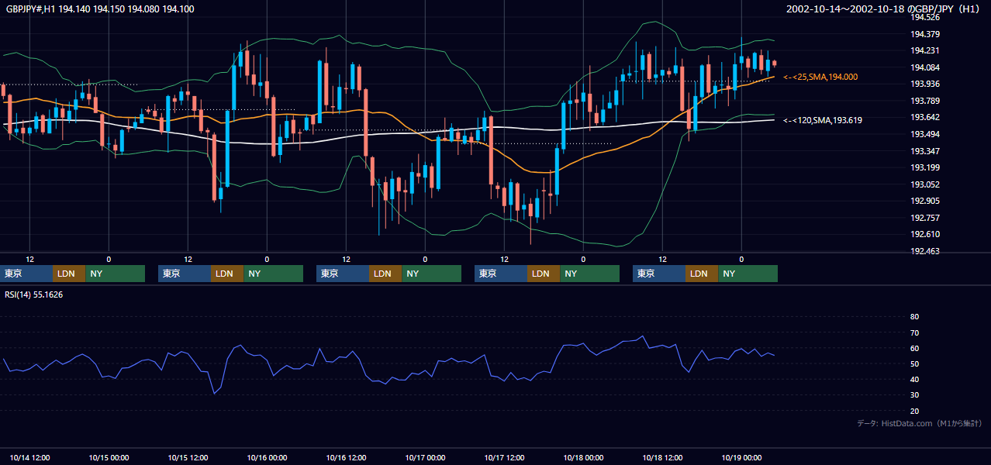This screenshot has height=465, width=991.
Task: Click RSI axis level 80
Action: click(914, 317)
